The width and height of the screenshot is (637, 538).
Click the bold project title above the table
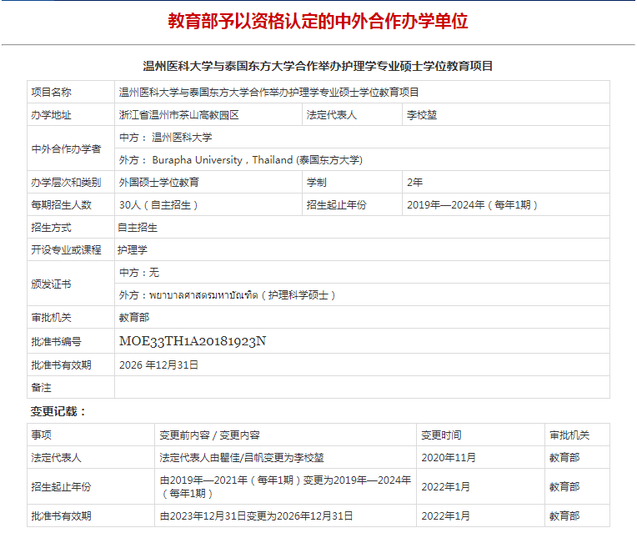click(x=318, y=66)
